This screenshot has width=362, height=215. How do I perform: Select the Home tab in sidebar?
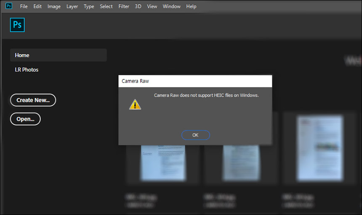(59, 55)
